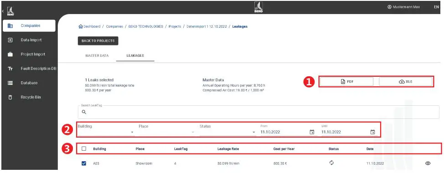View A03 leak details with eye icon
The image size is (444, 173).
(x=428, y=163)
